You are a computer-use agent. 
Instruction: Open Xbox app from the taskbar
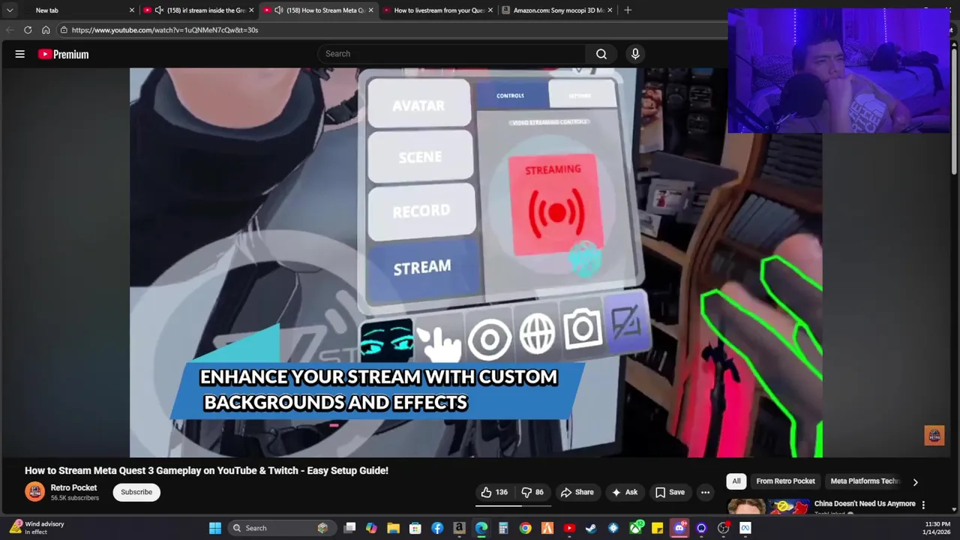635,528
